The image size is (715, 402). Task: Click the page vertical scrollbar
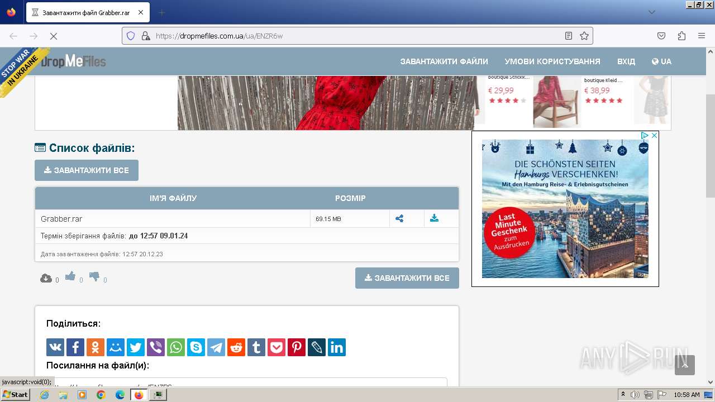[x=711, y=145]
